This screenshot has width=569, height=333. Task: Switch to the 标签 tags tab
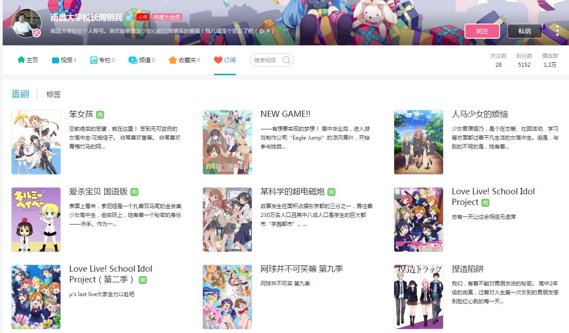pos(53,94)
